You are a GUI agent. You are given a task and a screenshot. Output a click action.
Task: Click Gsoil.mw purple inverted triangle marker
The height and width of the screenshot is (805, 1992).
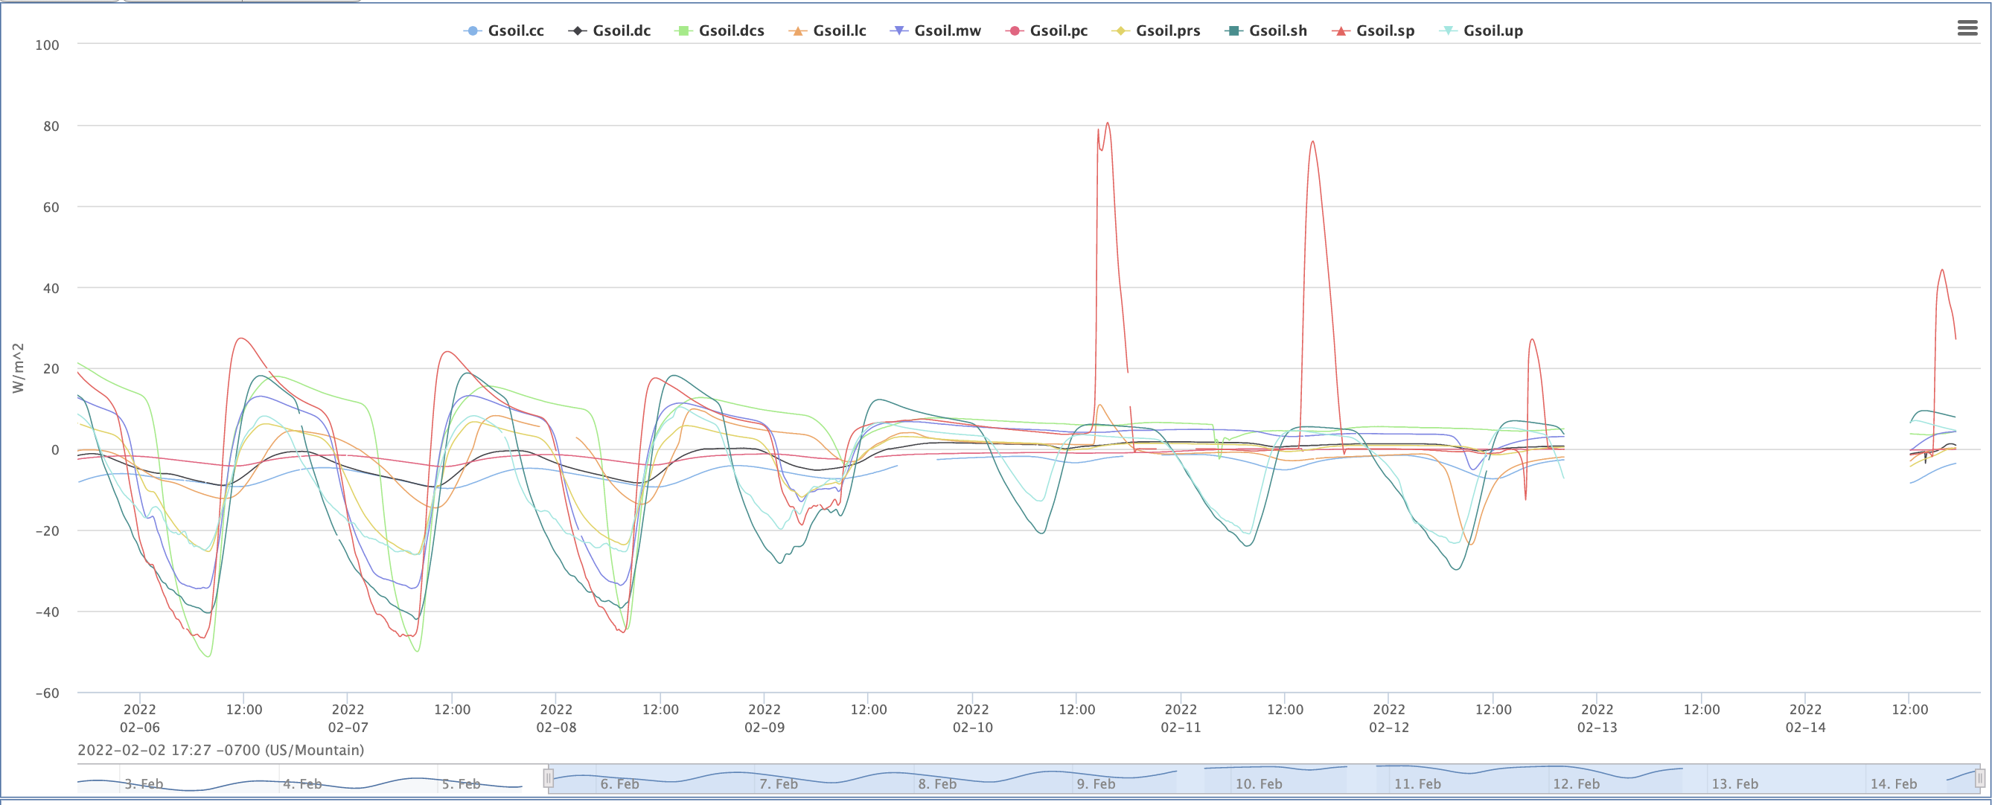898,31
